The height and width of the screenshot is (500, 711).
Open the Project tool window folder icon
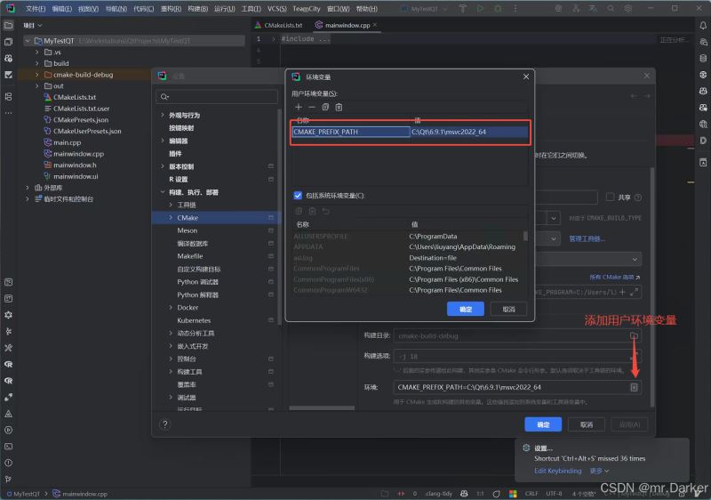pyautogui.click(x=8, y=26)
